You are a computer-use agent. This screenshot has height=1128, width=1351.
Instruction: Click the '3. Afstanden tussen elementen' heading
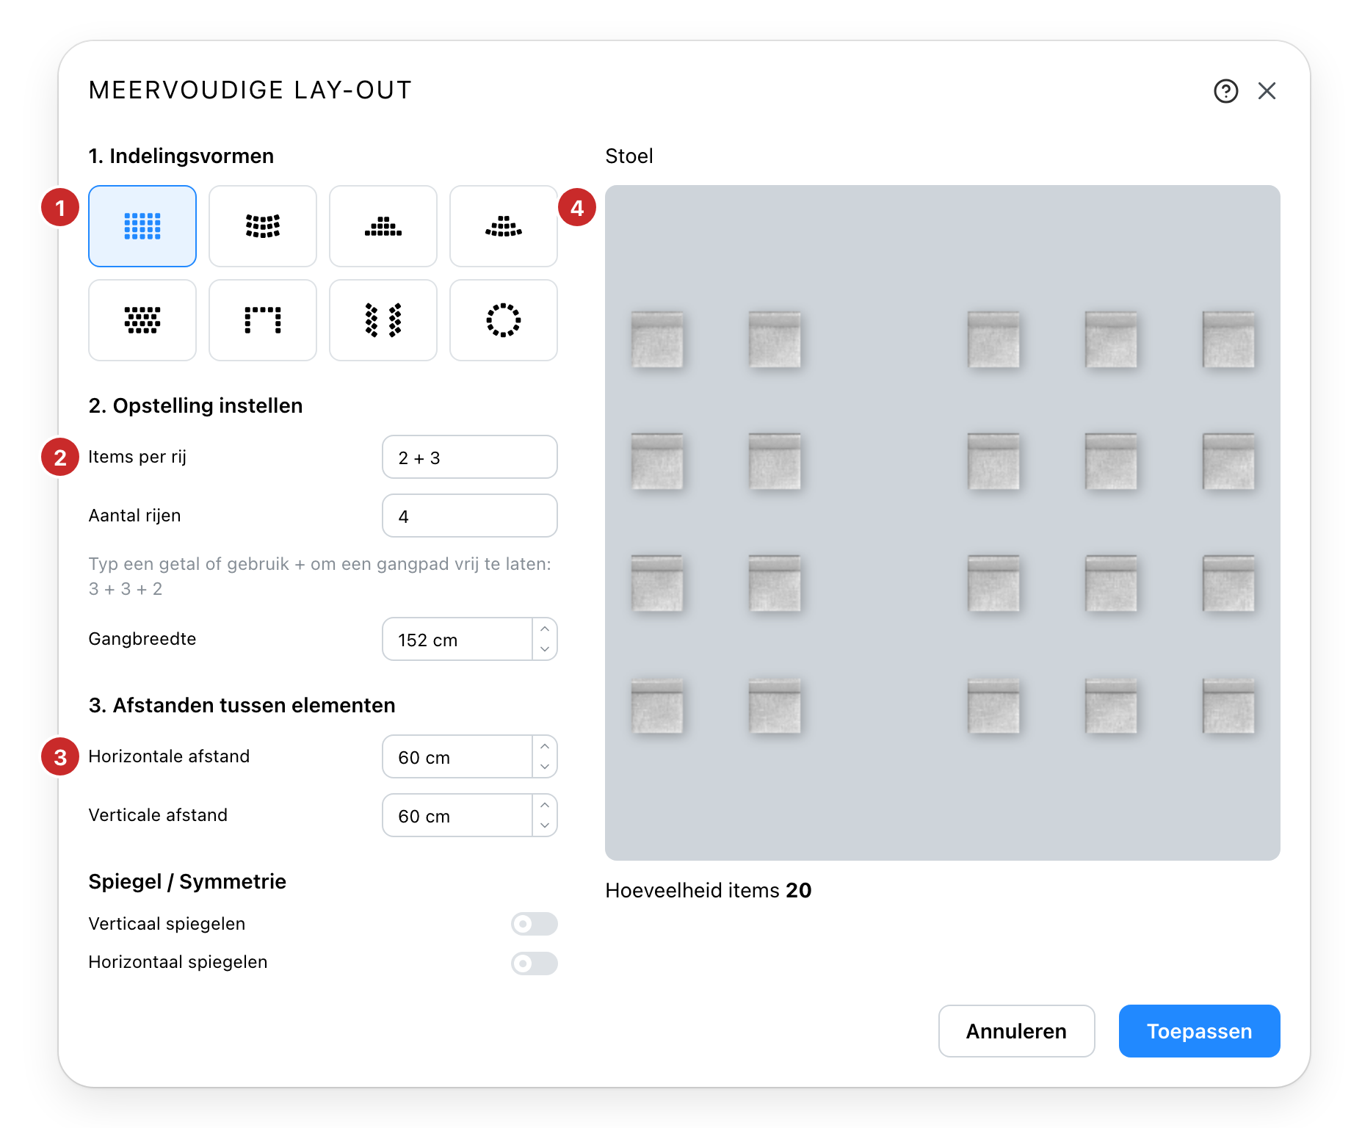[x=242, y=705]
